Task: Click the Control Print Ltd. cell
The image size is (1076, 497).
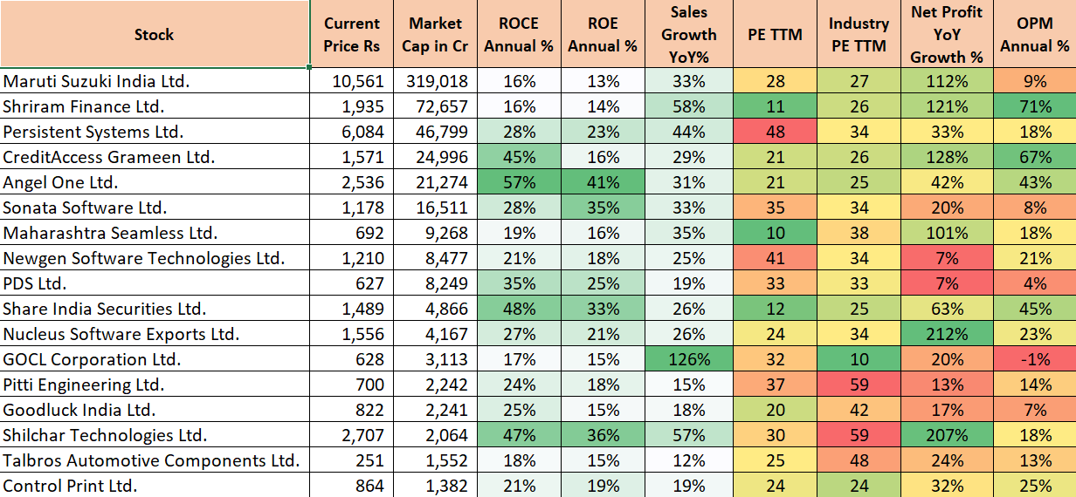Action: click(x=155, y=486)
